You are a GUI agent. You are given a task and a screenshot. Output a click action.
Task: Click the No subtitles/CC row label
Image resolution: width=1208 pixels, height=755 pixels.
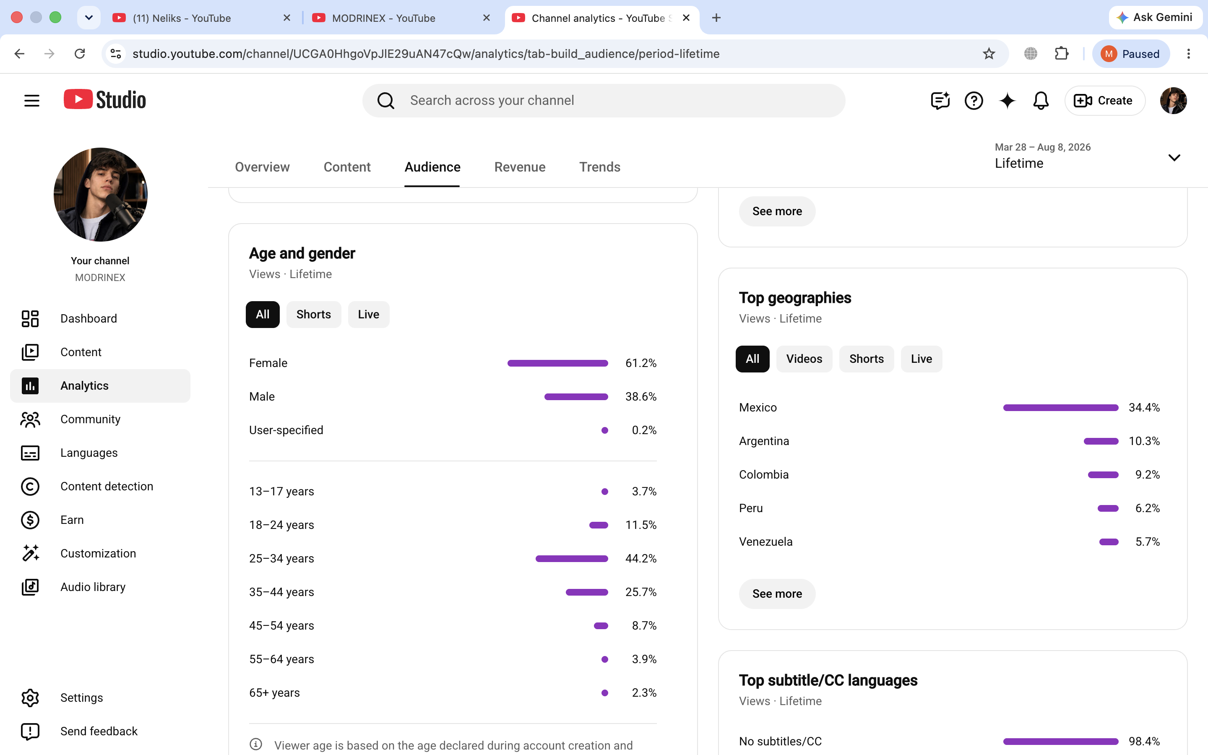(x=780, y=741)
